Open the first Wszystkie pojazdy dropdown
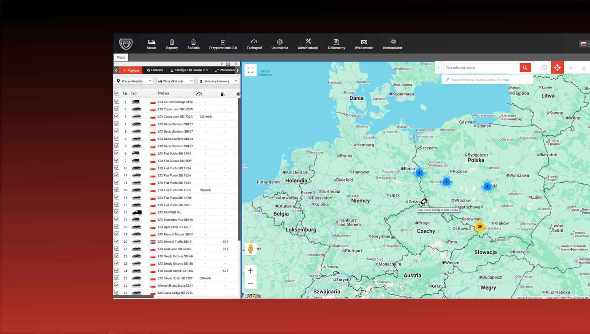 [134, 81]
